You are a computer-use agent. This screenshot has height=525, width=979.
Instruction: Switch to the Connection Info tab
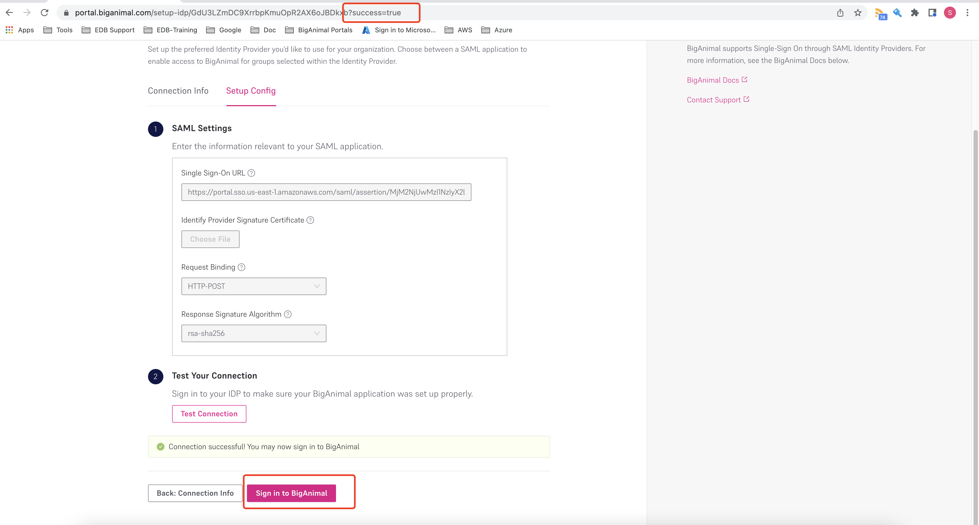click(178, 91)
